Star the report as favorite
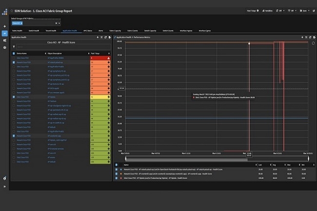The width and height of the screenshot is (317, 211). (12, 11)
